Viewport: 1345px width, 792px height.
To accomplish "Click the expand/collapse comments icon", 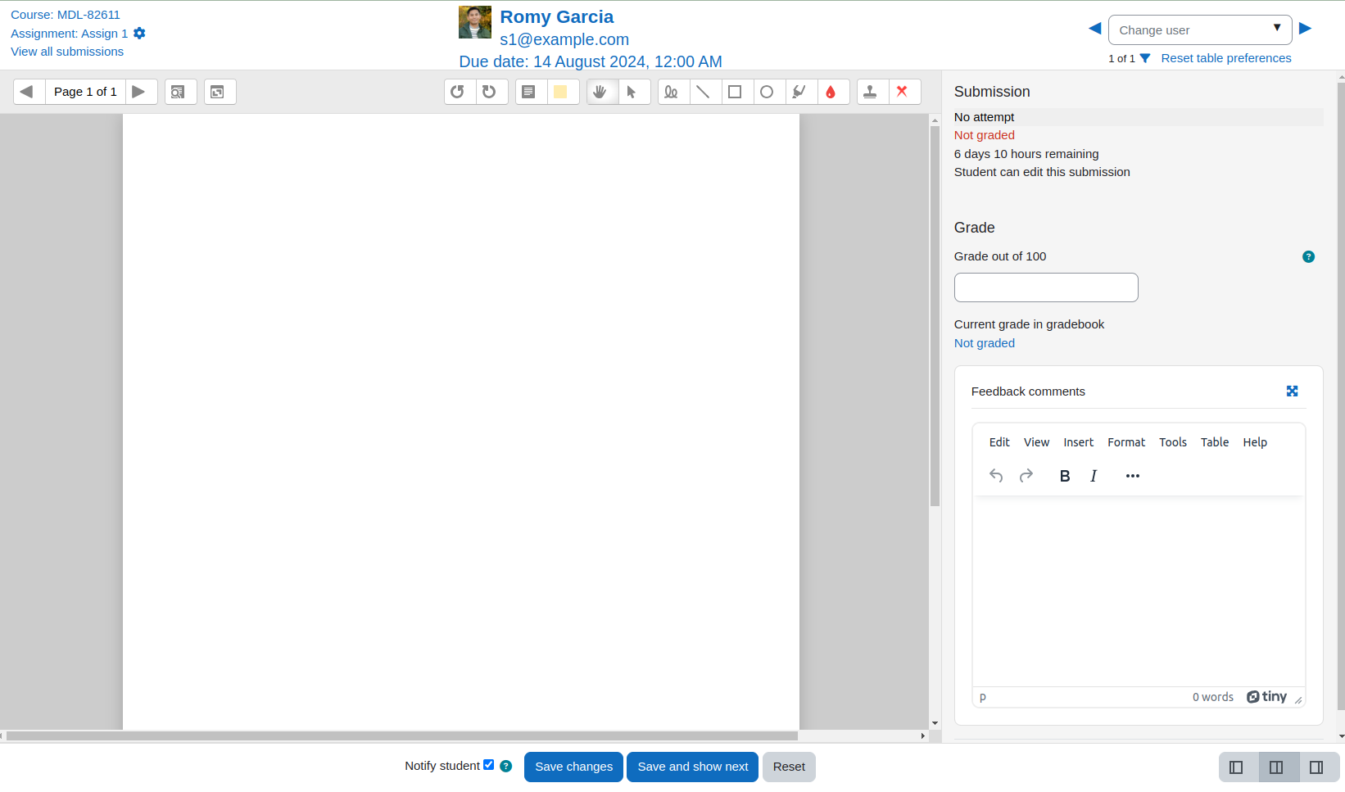I will click(220, 92).
